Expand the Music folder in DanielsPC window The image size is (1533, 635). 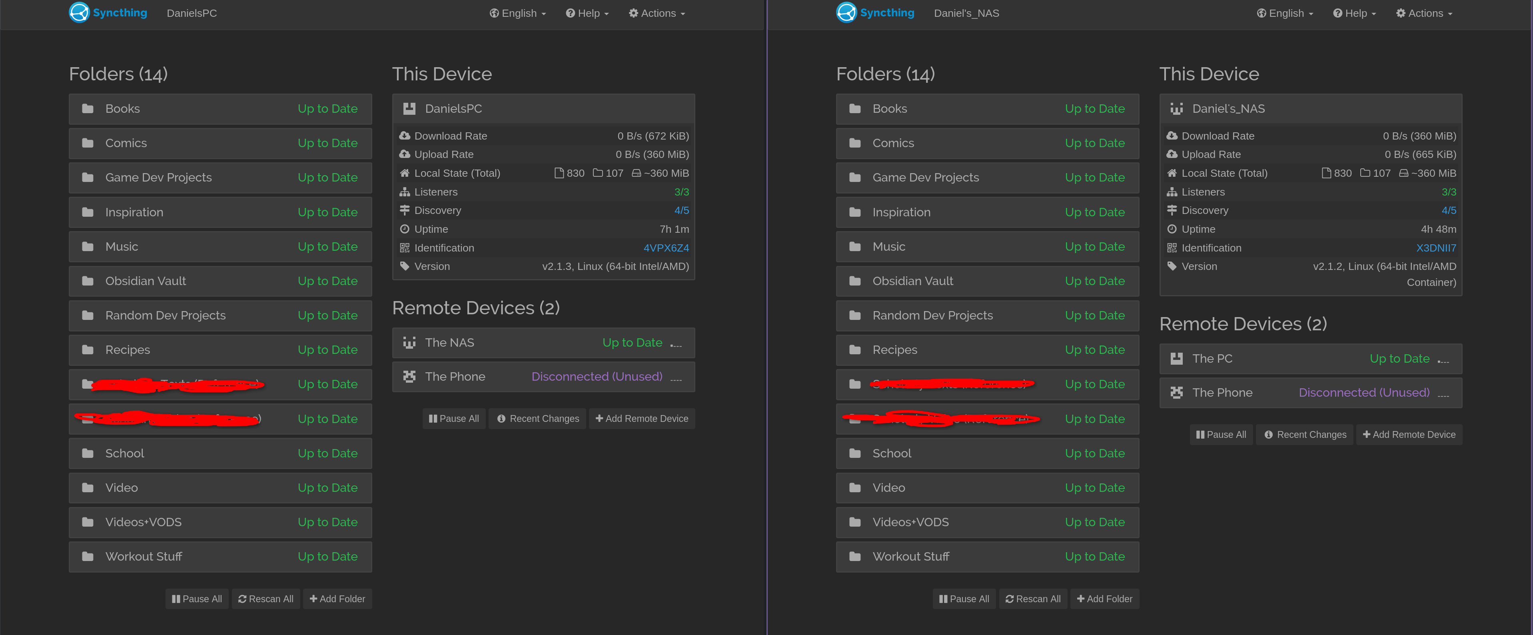220,247
